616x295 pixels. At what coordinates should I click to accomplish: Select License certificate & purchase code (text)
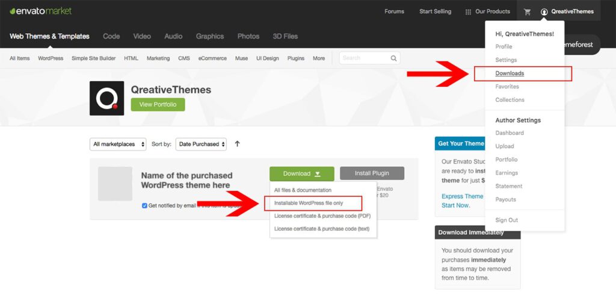[322, 229]
